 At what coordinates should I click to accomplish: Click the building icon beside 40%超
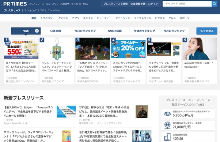tap(167, 137)
